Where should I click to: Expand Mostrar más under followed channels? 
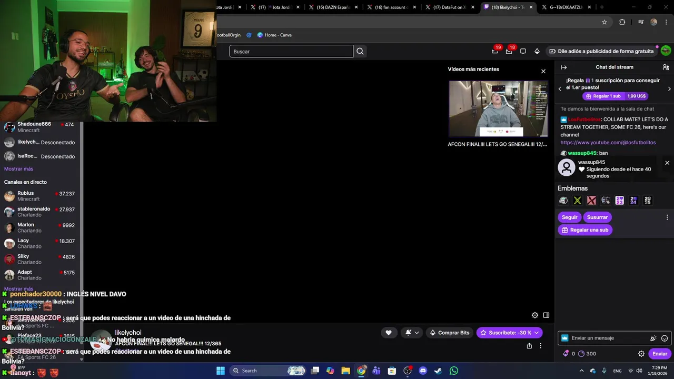[18, 169]
